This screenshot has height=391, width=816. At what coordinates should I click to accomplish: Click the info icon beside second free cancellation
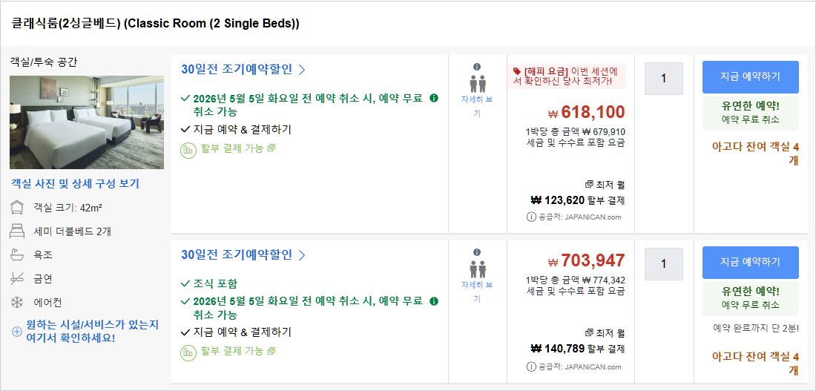coord(435,301)
